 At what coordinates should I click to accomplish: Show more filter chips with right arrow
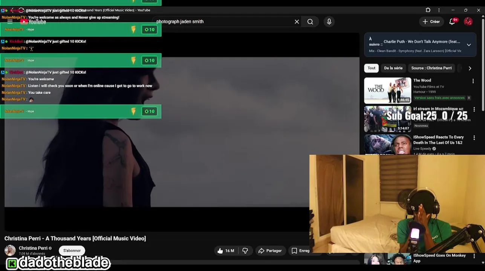(x=470, y=69)
